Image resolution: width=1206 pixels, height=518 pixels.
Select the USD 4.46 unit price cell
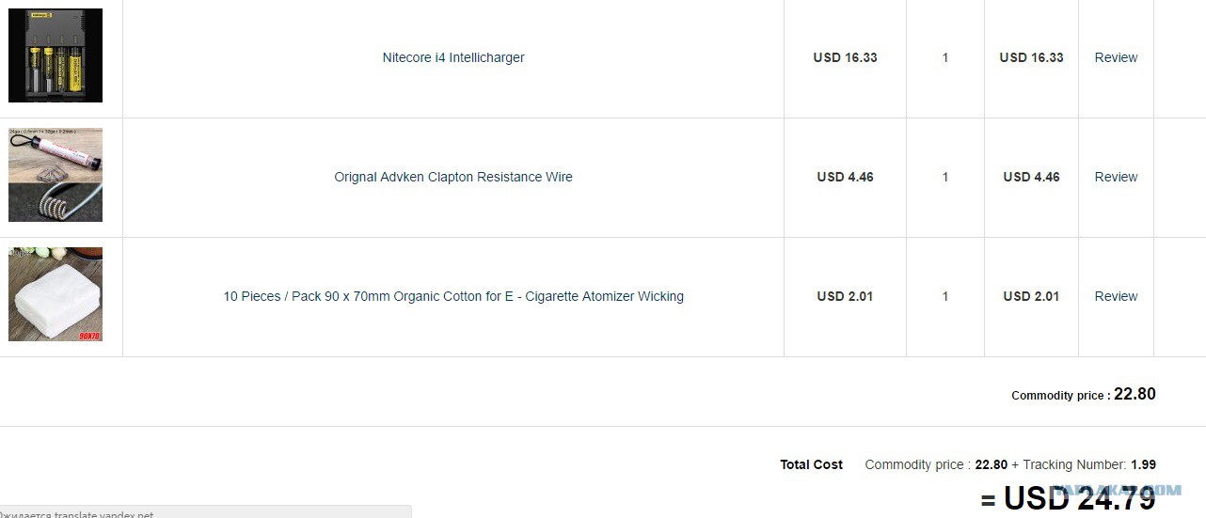pos(845,177)
